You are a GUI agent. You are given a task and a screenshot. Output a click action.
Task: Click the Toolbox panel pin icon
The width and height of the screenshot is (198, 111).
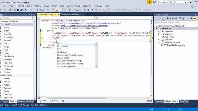click(32, 14)
